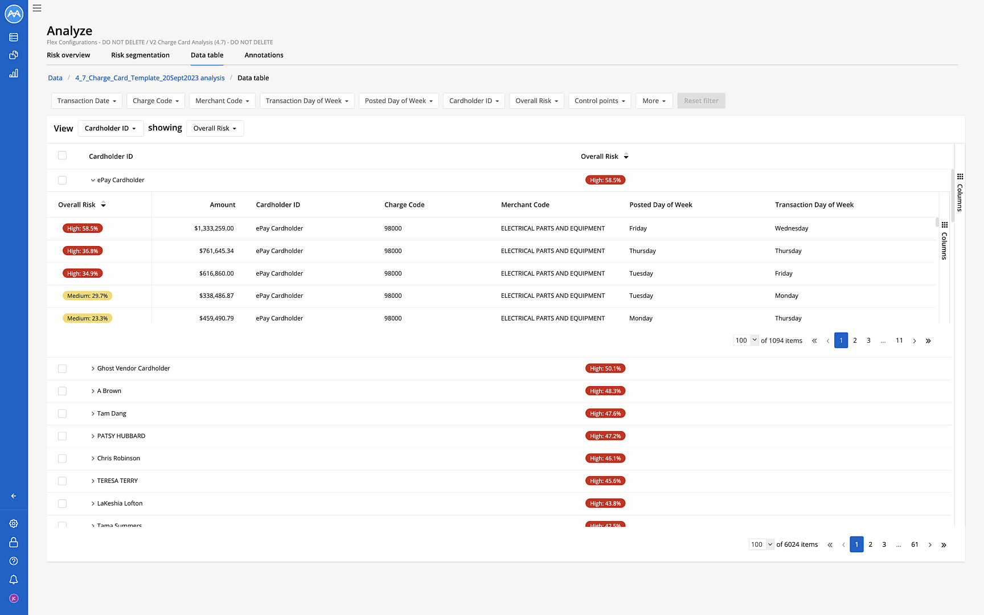Sort inner table by Overall Risk arrow
Image resolution: width=984 pixels, height=615 pixels.
point(103,204)
